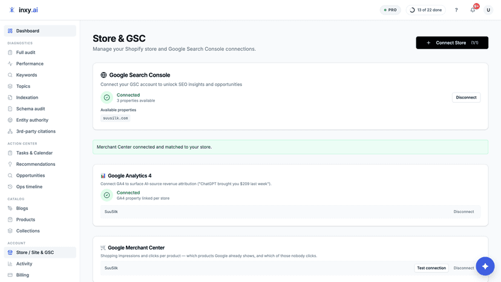Click '3 properties available' text
501x282 pixels.
(136, 100)
